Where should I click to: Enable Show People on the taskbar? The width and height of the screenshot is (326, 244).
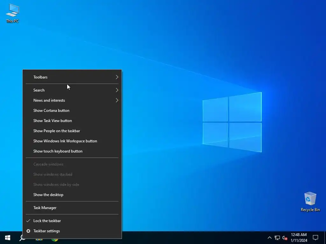pyautogui.click(x=72, y=131)
